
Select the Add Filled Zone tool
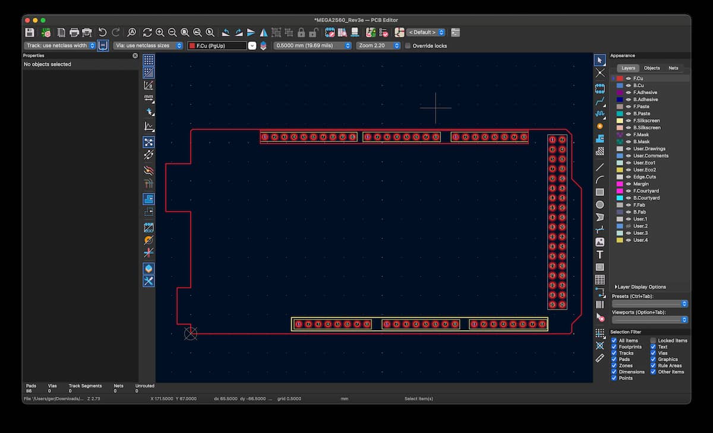[x=600, y=138]
